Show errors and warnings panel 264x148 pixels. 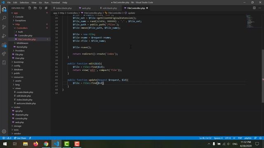point(7,138)
